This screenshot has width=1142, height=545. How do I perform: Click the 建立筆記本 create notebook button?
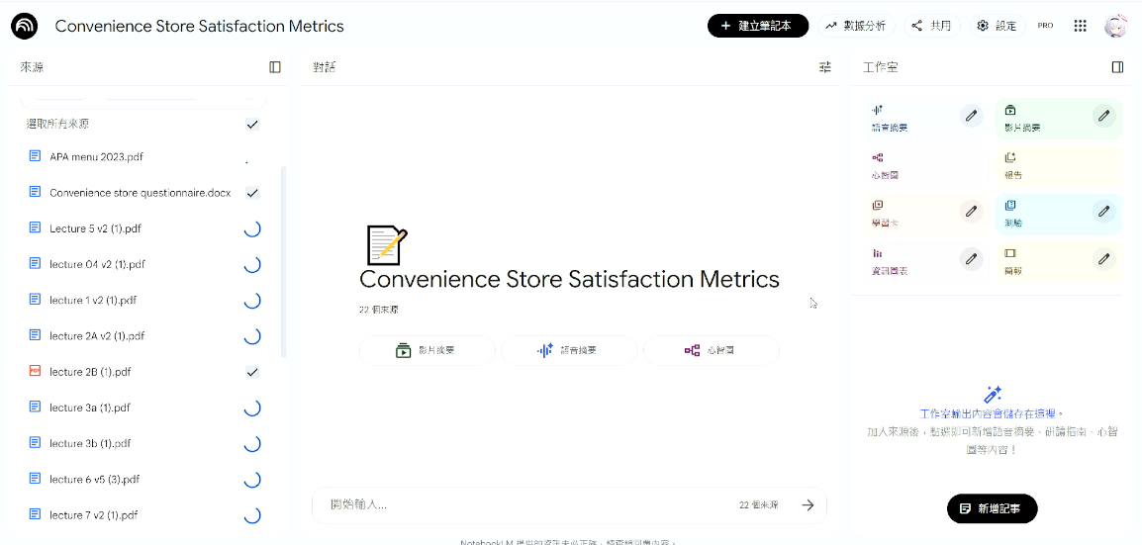(757, 26)
